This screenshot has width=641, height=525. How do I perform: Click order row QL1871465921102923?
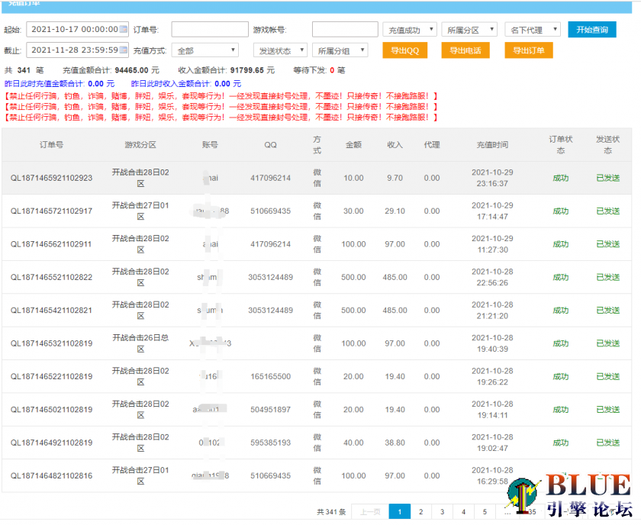pyautogui.click(x=51, y=178)
